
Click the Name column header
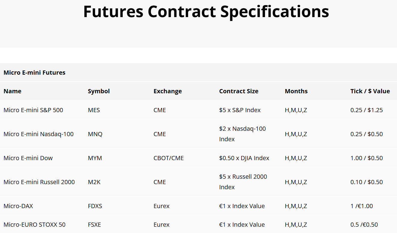[x=13, y=91]
